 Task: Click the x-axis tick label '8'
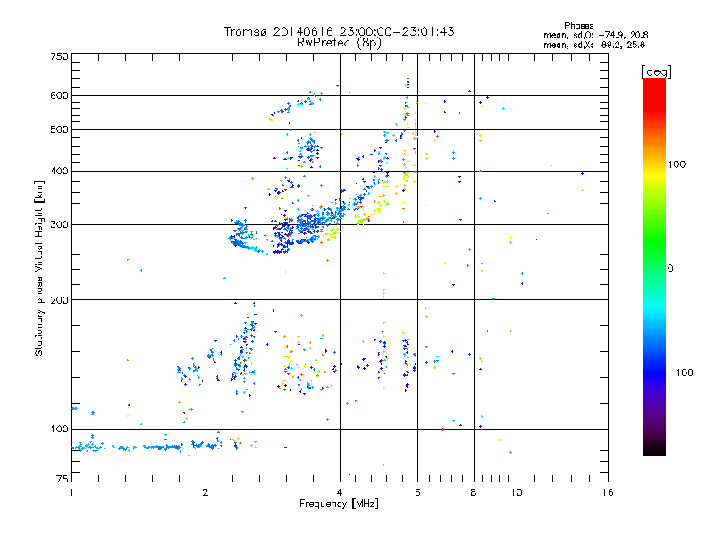[x=474, y=492]
